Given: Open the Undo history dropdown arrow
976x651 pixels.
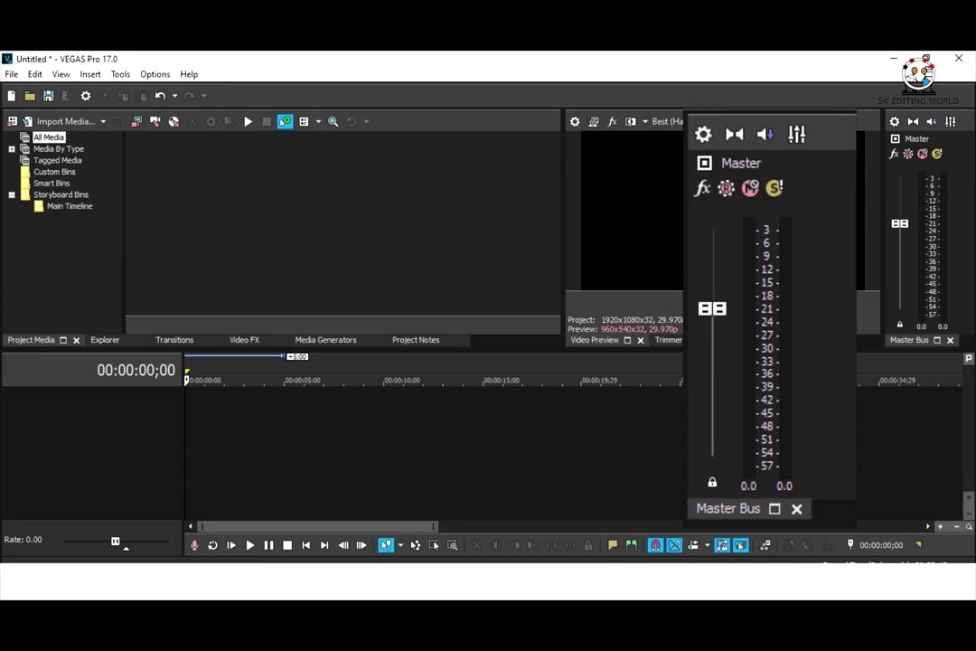Looking at the screenshot, I should 174,96.
